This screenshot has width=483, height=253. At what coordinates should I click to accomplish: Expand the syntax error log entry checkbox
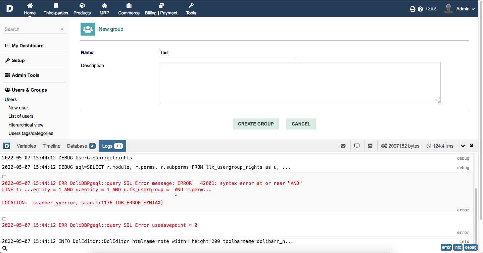click(x=4, y=177)
